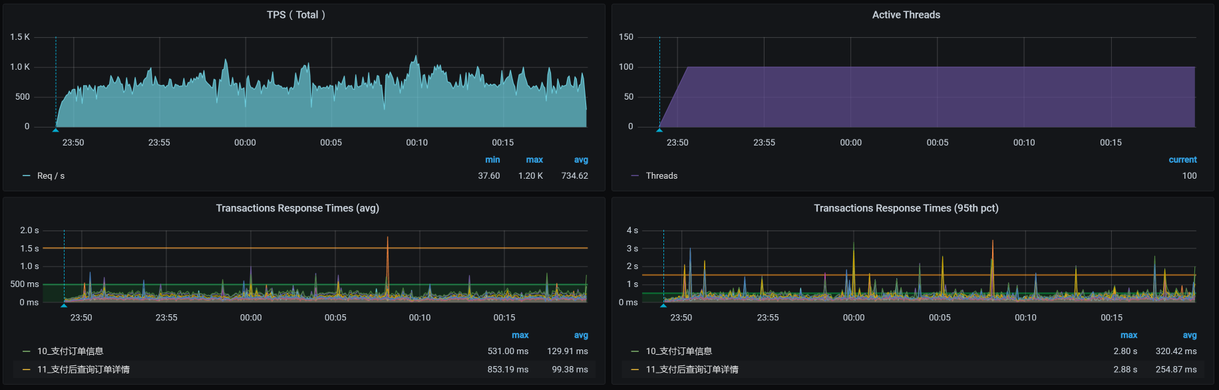This screenshot has height=390, width=1219.
Task: Sort TPS legend by min column
Action: [x=492, y=160]
